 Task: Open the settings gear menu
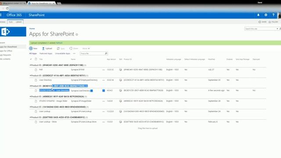pos(266,15)
